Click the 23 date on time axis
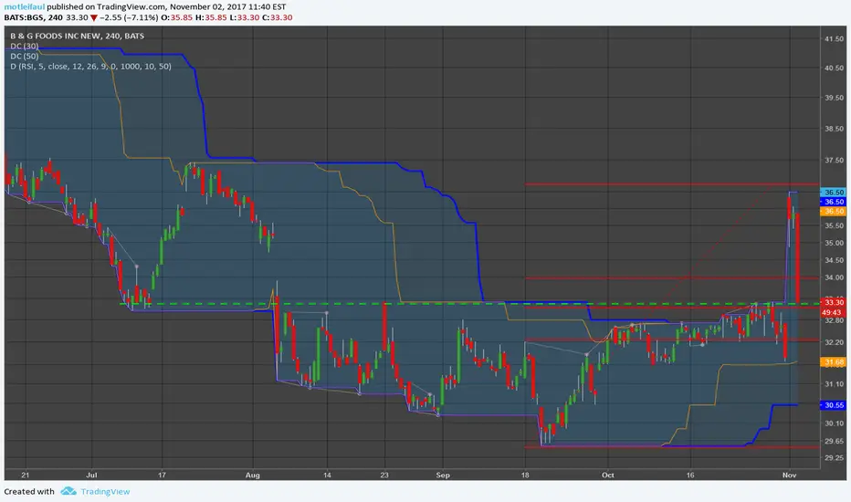 (x=384, y=475)
